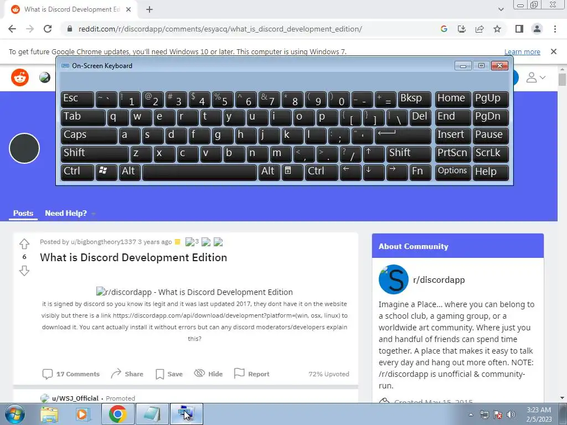Click the address bar URL field
Screen dimensions: 567x425
click(x=220, y=29)
